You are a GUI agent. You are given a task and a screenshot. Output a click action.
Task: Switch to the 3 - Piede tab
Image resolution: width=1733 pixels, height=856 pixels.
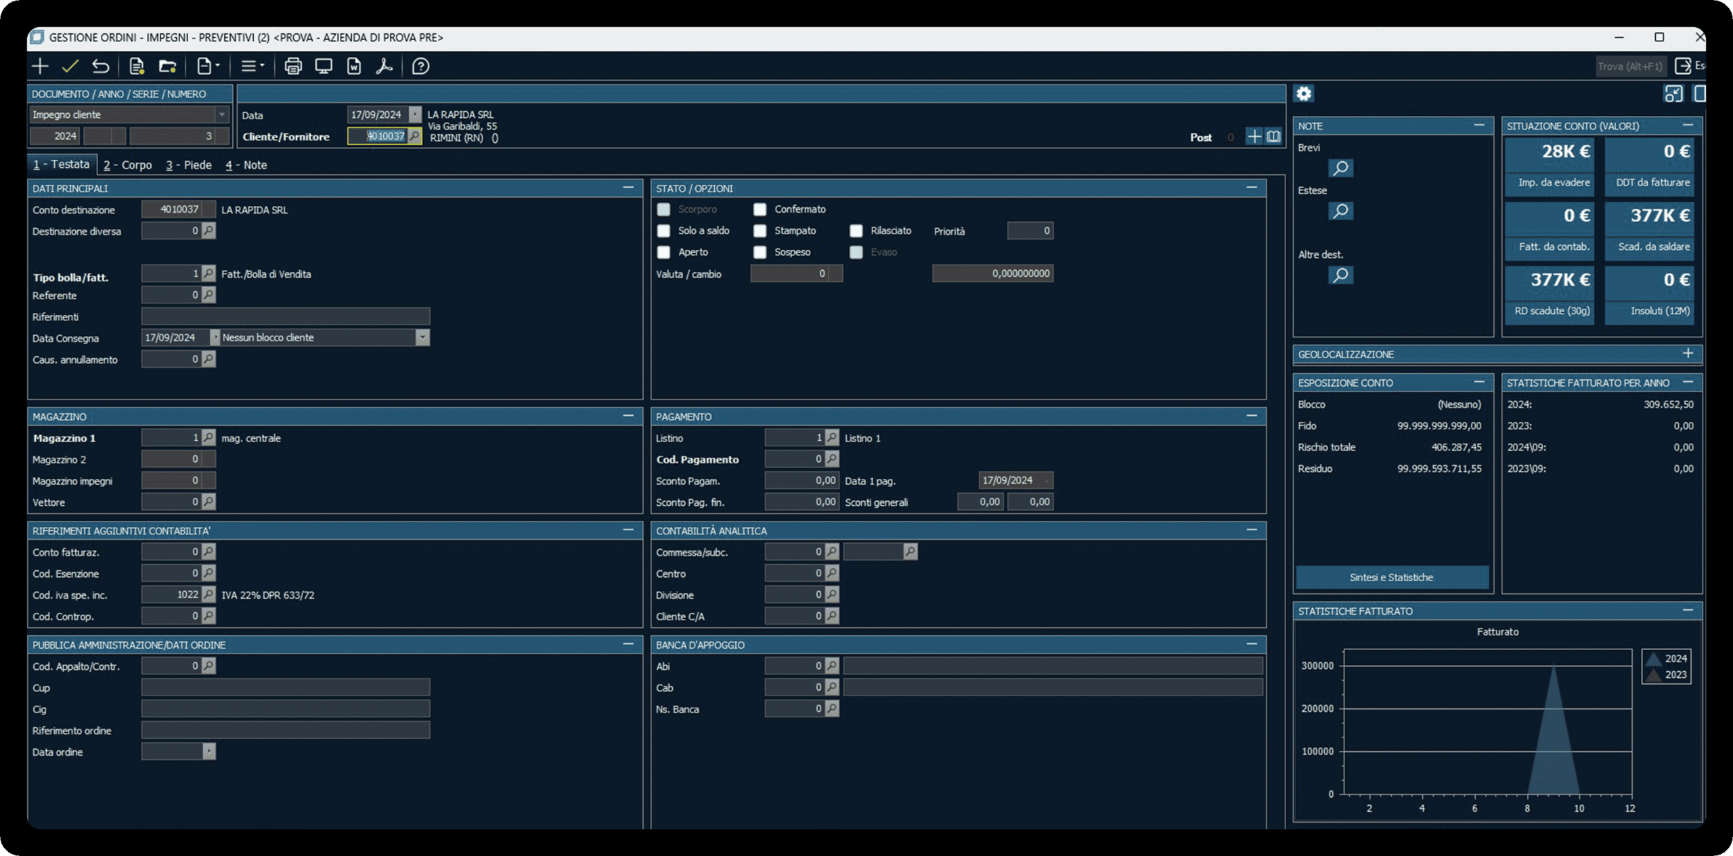189,165
